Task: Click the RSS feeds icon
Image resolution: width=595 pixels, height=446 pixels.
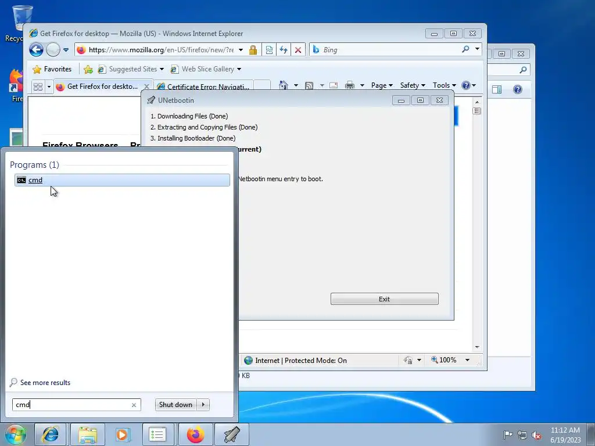Action: click(x=309, y=85)
